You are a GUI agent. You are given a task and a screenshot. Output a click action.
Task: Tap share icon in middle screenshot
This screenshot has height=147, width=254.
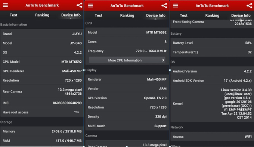[164, 6]
